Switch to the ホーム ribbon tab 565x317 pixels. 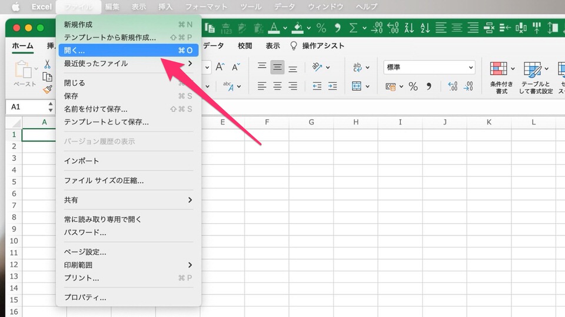pos(22,46)
